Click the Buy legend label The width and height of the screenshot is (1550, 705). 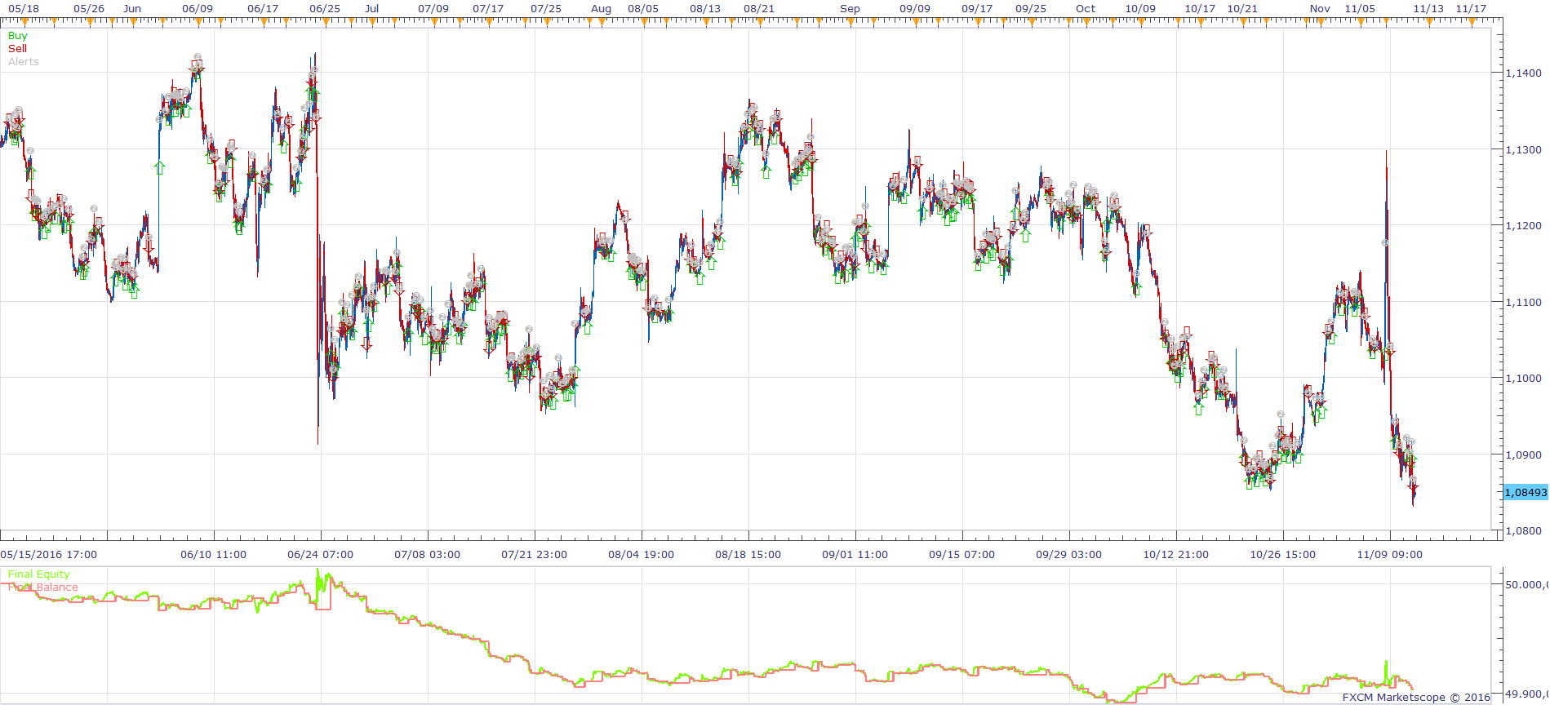coord(18,36)
